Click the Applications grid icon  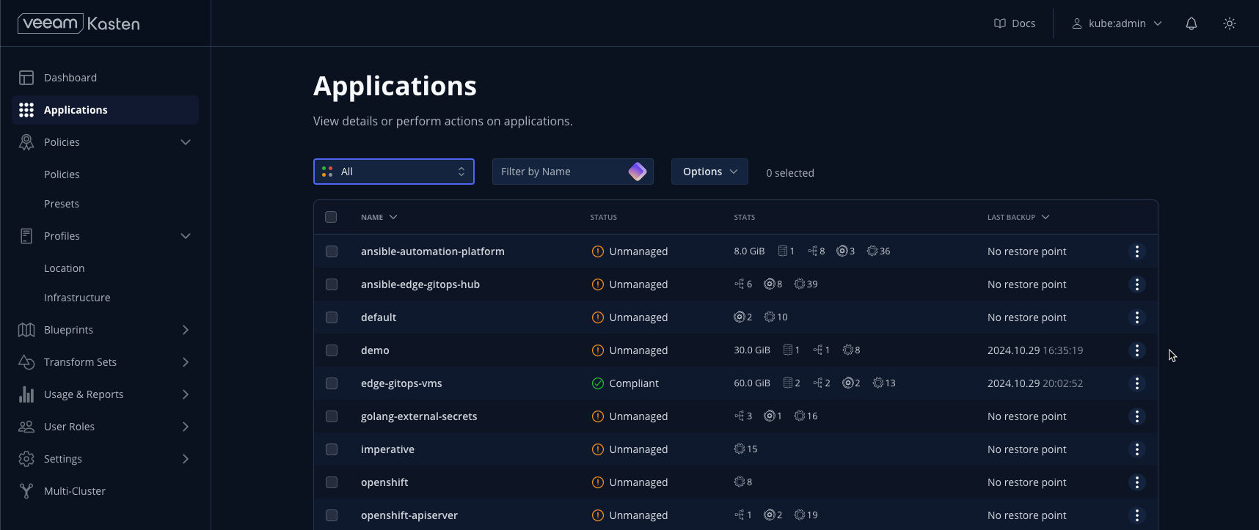pyautogui.click(x=26, y=110)
